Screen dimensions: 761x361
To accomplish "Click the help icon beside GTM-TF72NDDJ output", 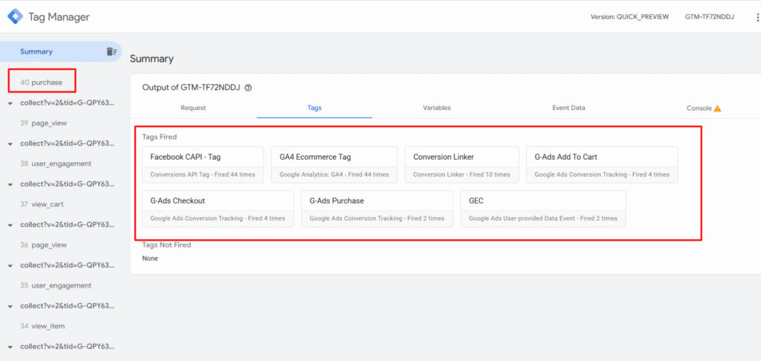I will [248, 88].
